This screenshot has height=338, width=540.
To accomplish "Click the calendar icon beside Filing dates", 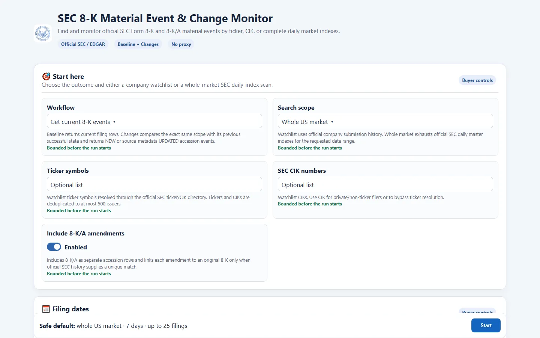I will [46, 309].
